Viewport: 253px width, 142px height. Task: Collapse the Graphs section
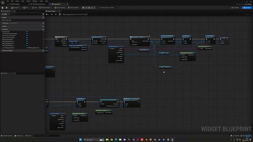pos(2,17)
